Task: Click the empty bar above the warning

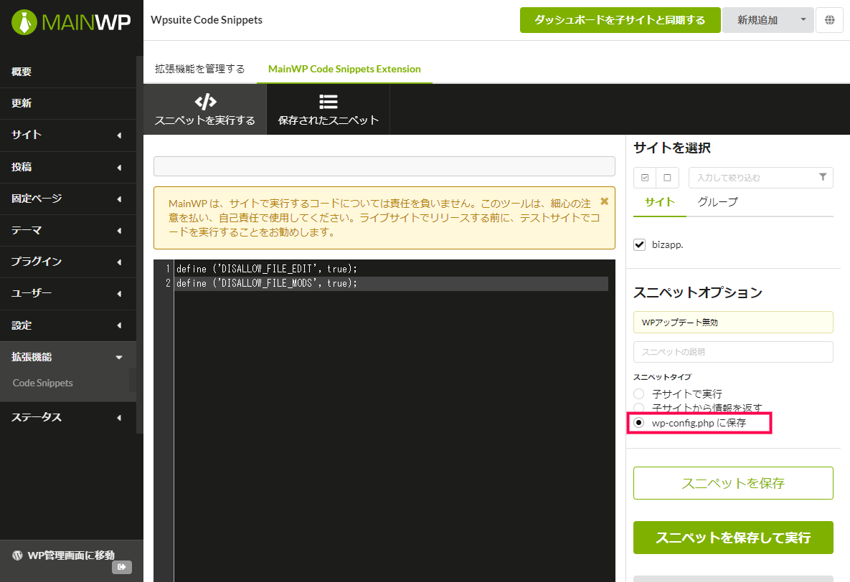Action: (384, 166)
